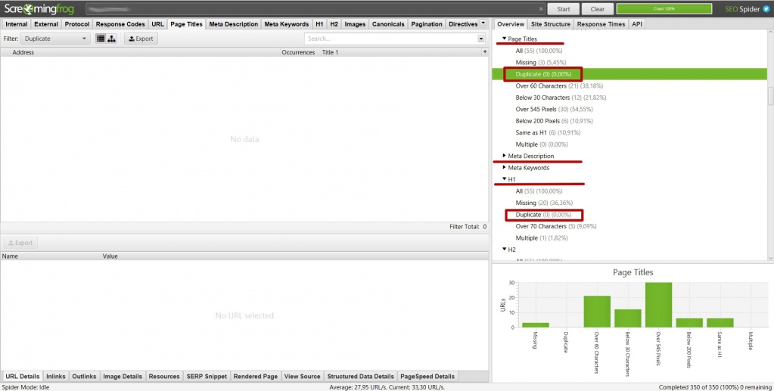Image resolution: width=774 pixels, height=391 pixels.
Task: Switch to tree view icon
Action: 112,39
